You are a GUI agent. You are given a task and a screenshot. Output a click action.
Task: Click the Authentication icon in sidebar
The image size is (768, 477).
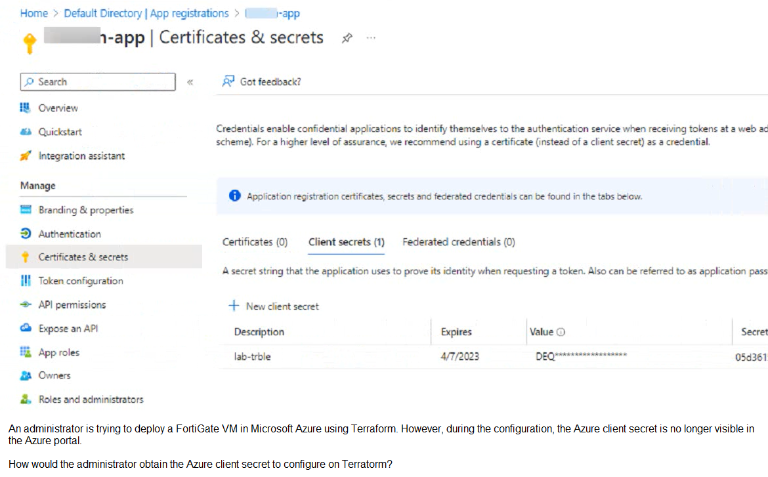[26, 234]
